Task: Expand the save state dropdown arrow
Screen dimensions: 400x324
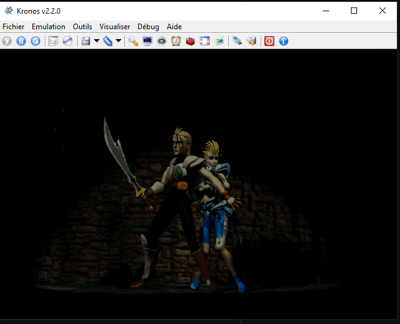Action: coord(96,41)
